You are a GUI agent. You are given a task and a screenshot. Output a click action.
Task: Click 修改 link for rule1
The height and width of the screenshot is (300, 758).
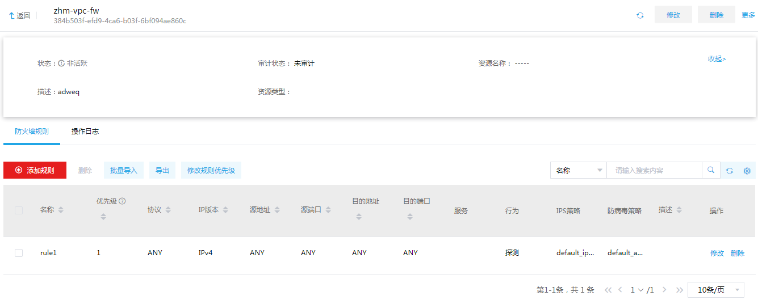(717, 253)
